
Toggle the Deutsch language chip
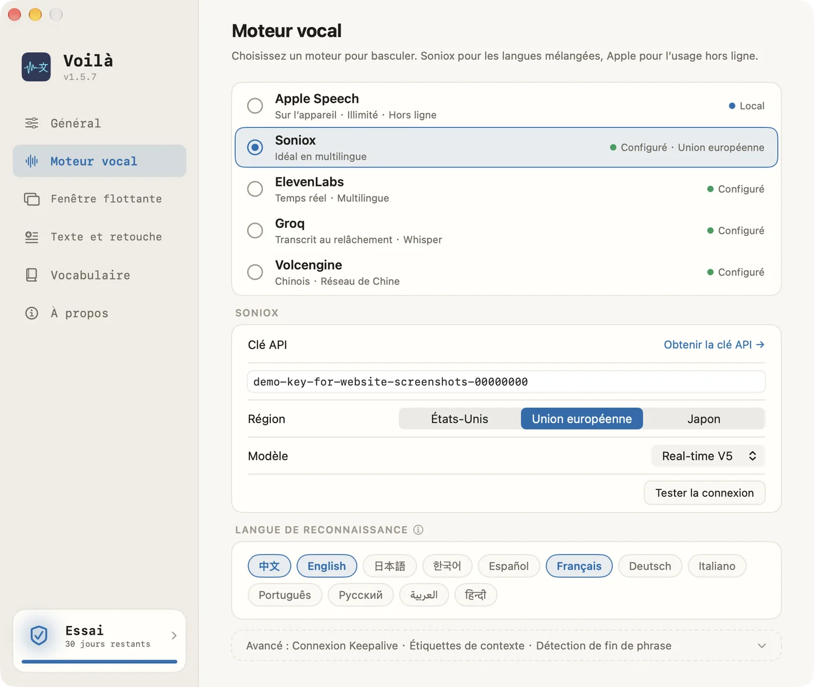pyautogui.click(x=650, y=566)
